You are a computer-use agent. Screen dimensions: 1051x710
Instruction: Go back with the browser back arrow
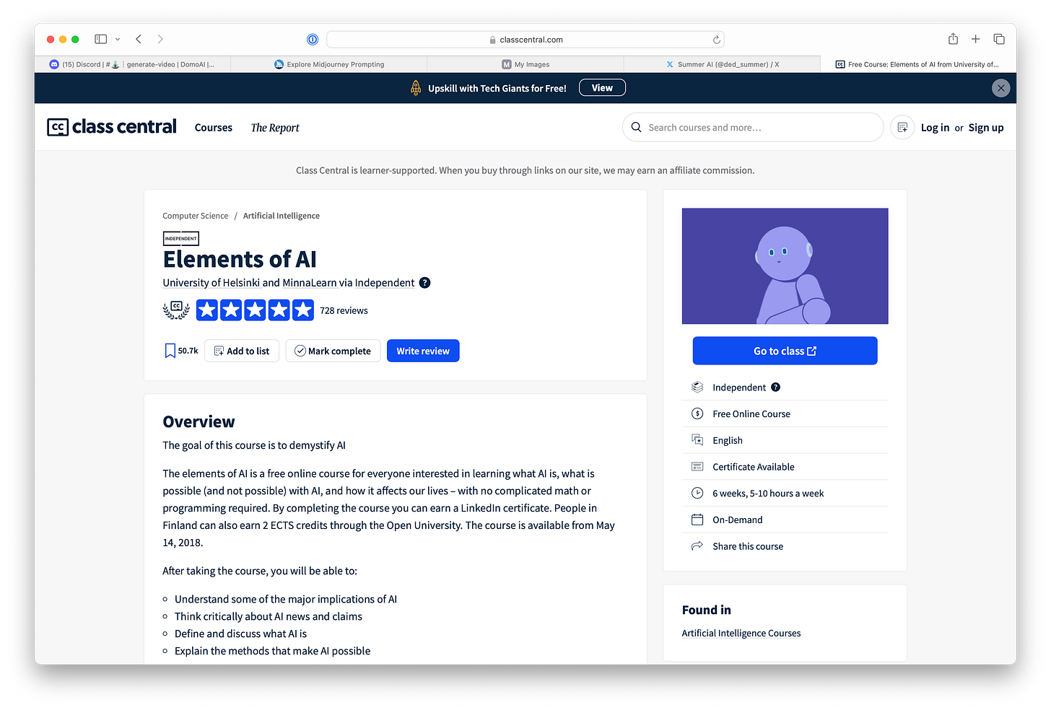139,39
